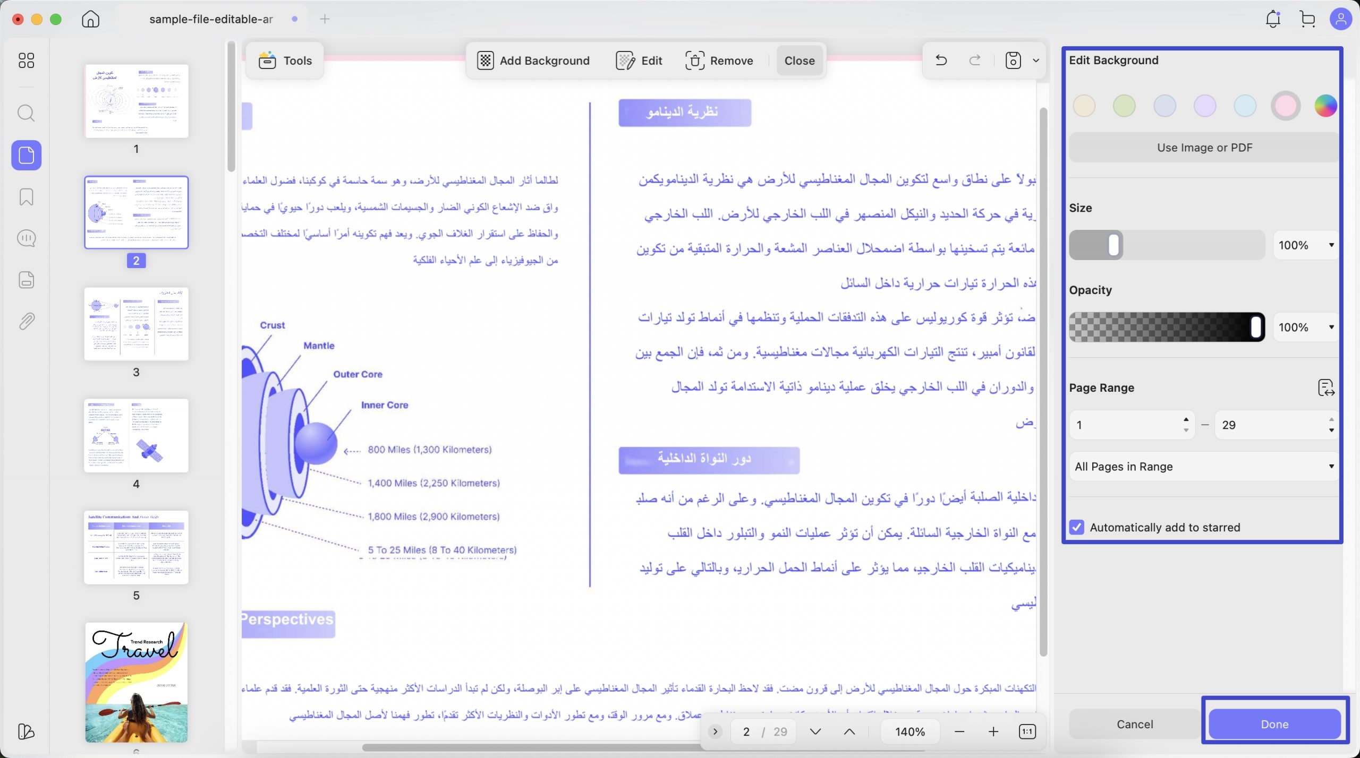The height and width of the screenshot is (758, 1360).
Task: Zoom out with minus button
Action: (x=959, y=731)
